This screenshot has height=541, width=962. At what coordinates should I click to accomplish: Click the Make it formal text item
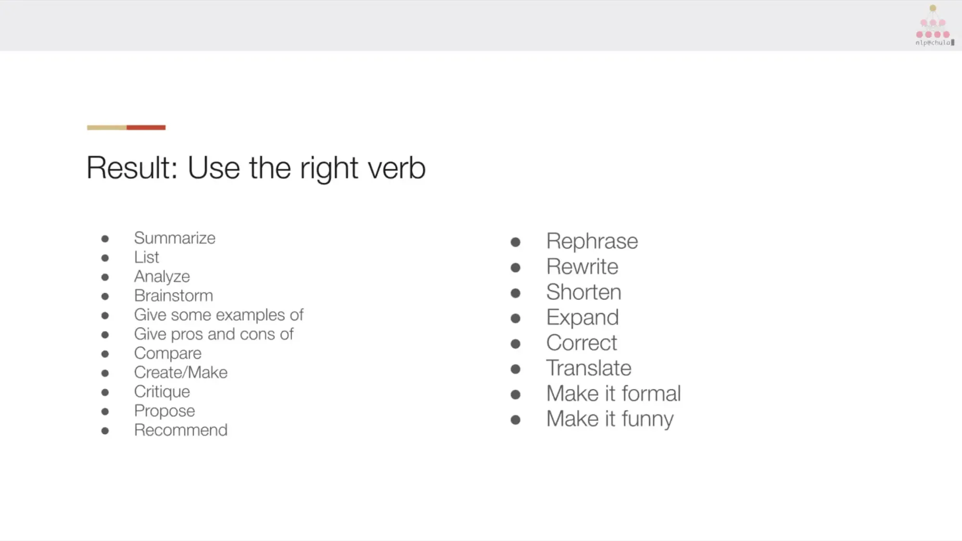(613, 393)
